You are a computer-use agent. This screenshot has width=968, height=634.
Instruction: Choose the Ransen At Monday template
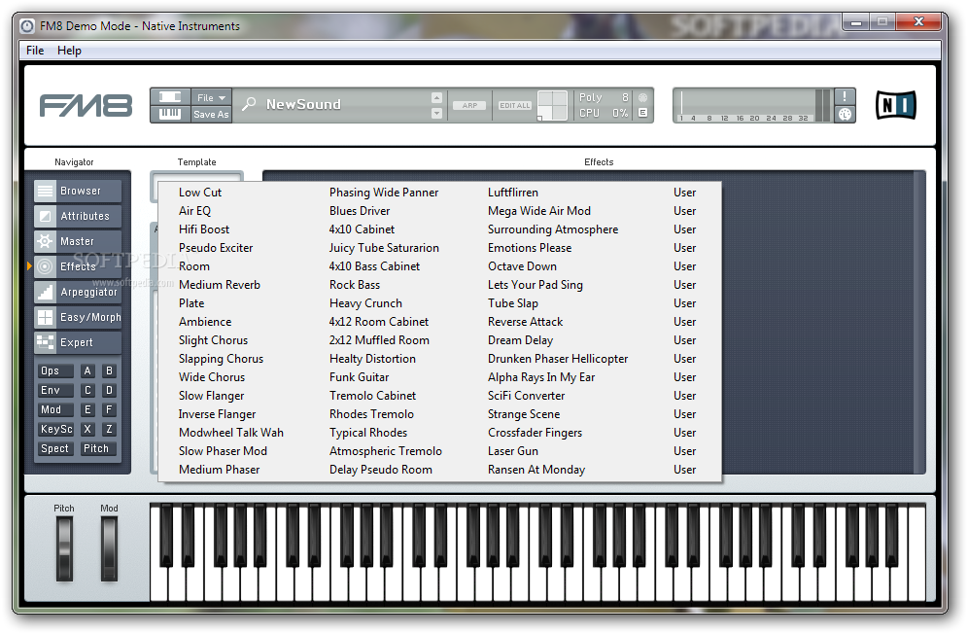point(536,470)
